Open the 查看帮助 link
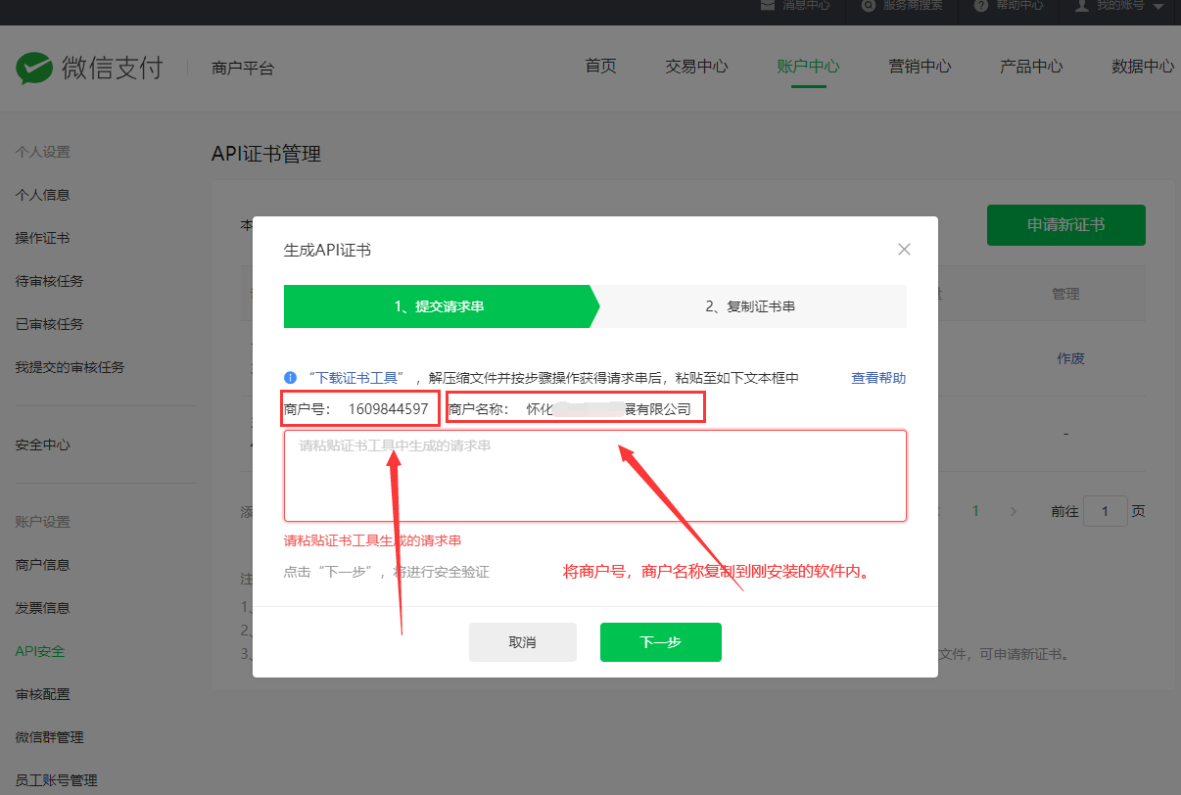1181x795 pixels. (878, 378)
